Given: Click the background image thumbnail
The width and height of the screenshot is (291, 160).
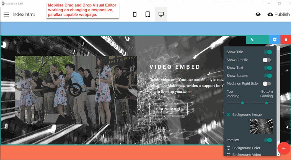Looking at the screenshot, I should point(261,126).
